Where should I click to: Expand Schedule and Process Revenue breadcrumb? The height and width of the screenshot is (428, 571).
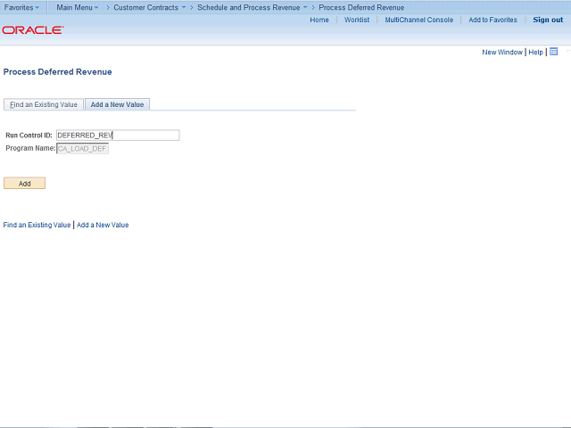pos(252,7)
